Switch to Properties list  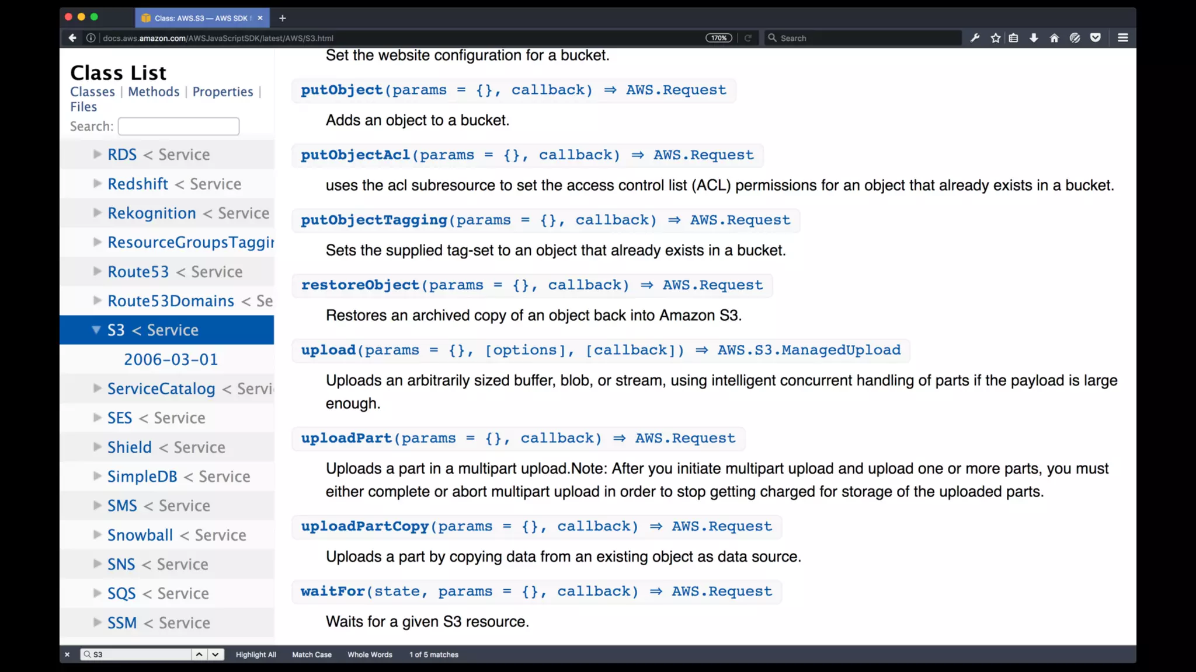point(222,92)
